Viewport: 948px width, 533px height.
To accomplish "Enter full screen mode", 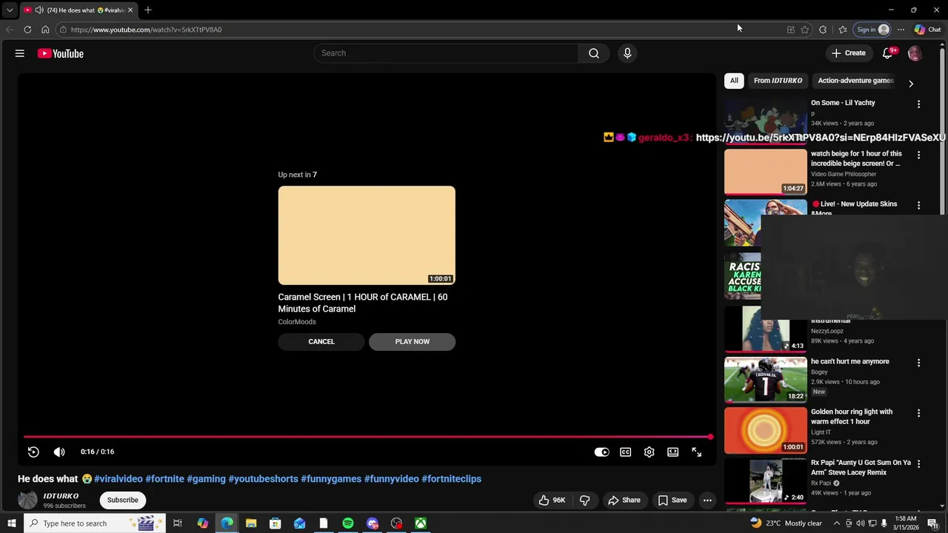I will pos(697,452).
